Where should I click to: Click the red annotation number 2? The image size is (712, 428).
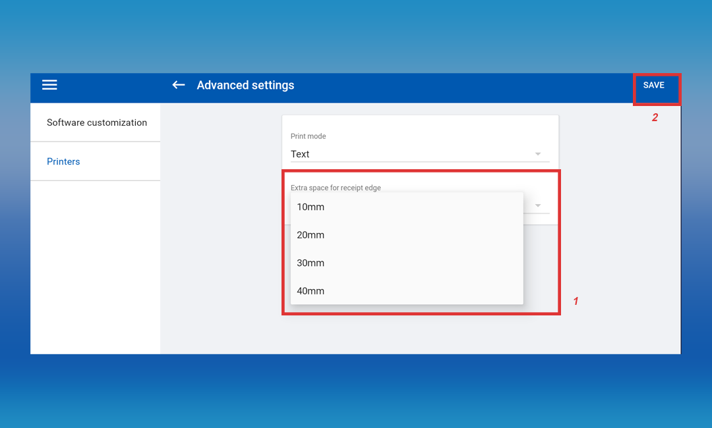655,118
